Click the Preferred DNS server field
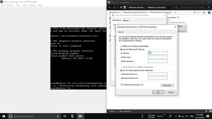Viewport: 212px width, 119px height. 158,74
